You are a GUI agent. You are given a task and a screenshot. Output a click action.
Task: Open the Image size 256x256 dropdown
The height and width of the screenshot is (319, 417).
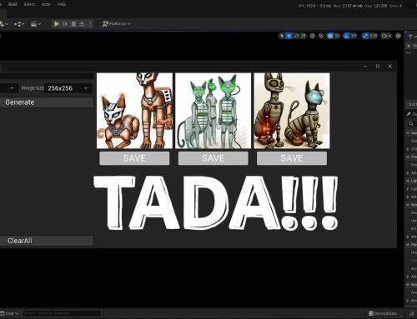(68, 88)
